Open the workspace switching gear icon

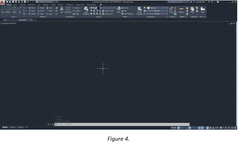[221, 128]
